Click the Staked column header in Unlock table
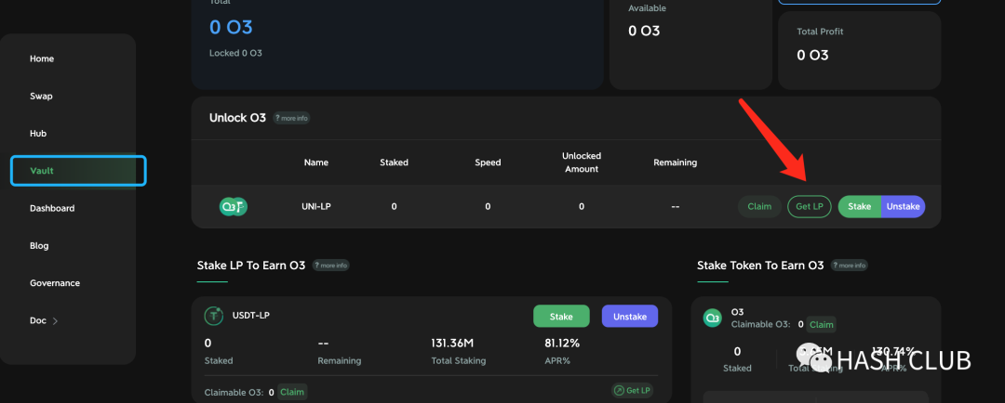 [x=394, y=162]
